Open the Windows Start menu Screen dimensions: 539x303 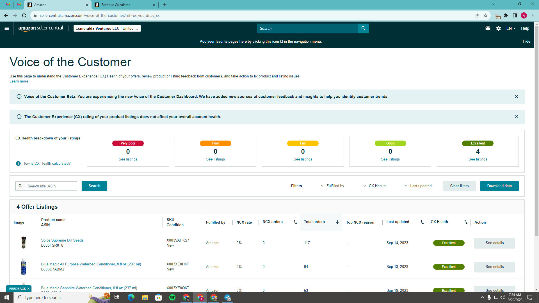tap(7, 297)
